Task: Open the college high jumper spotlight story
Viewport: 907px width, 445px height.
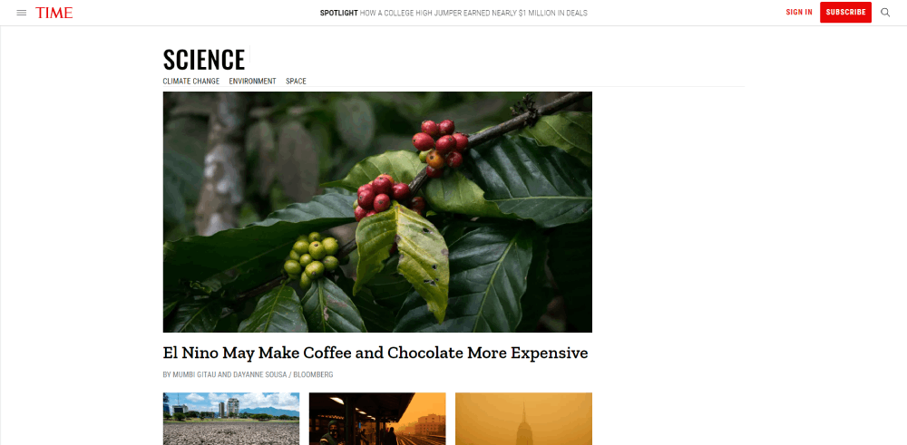Action: pos(473,13)
